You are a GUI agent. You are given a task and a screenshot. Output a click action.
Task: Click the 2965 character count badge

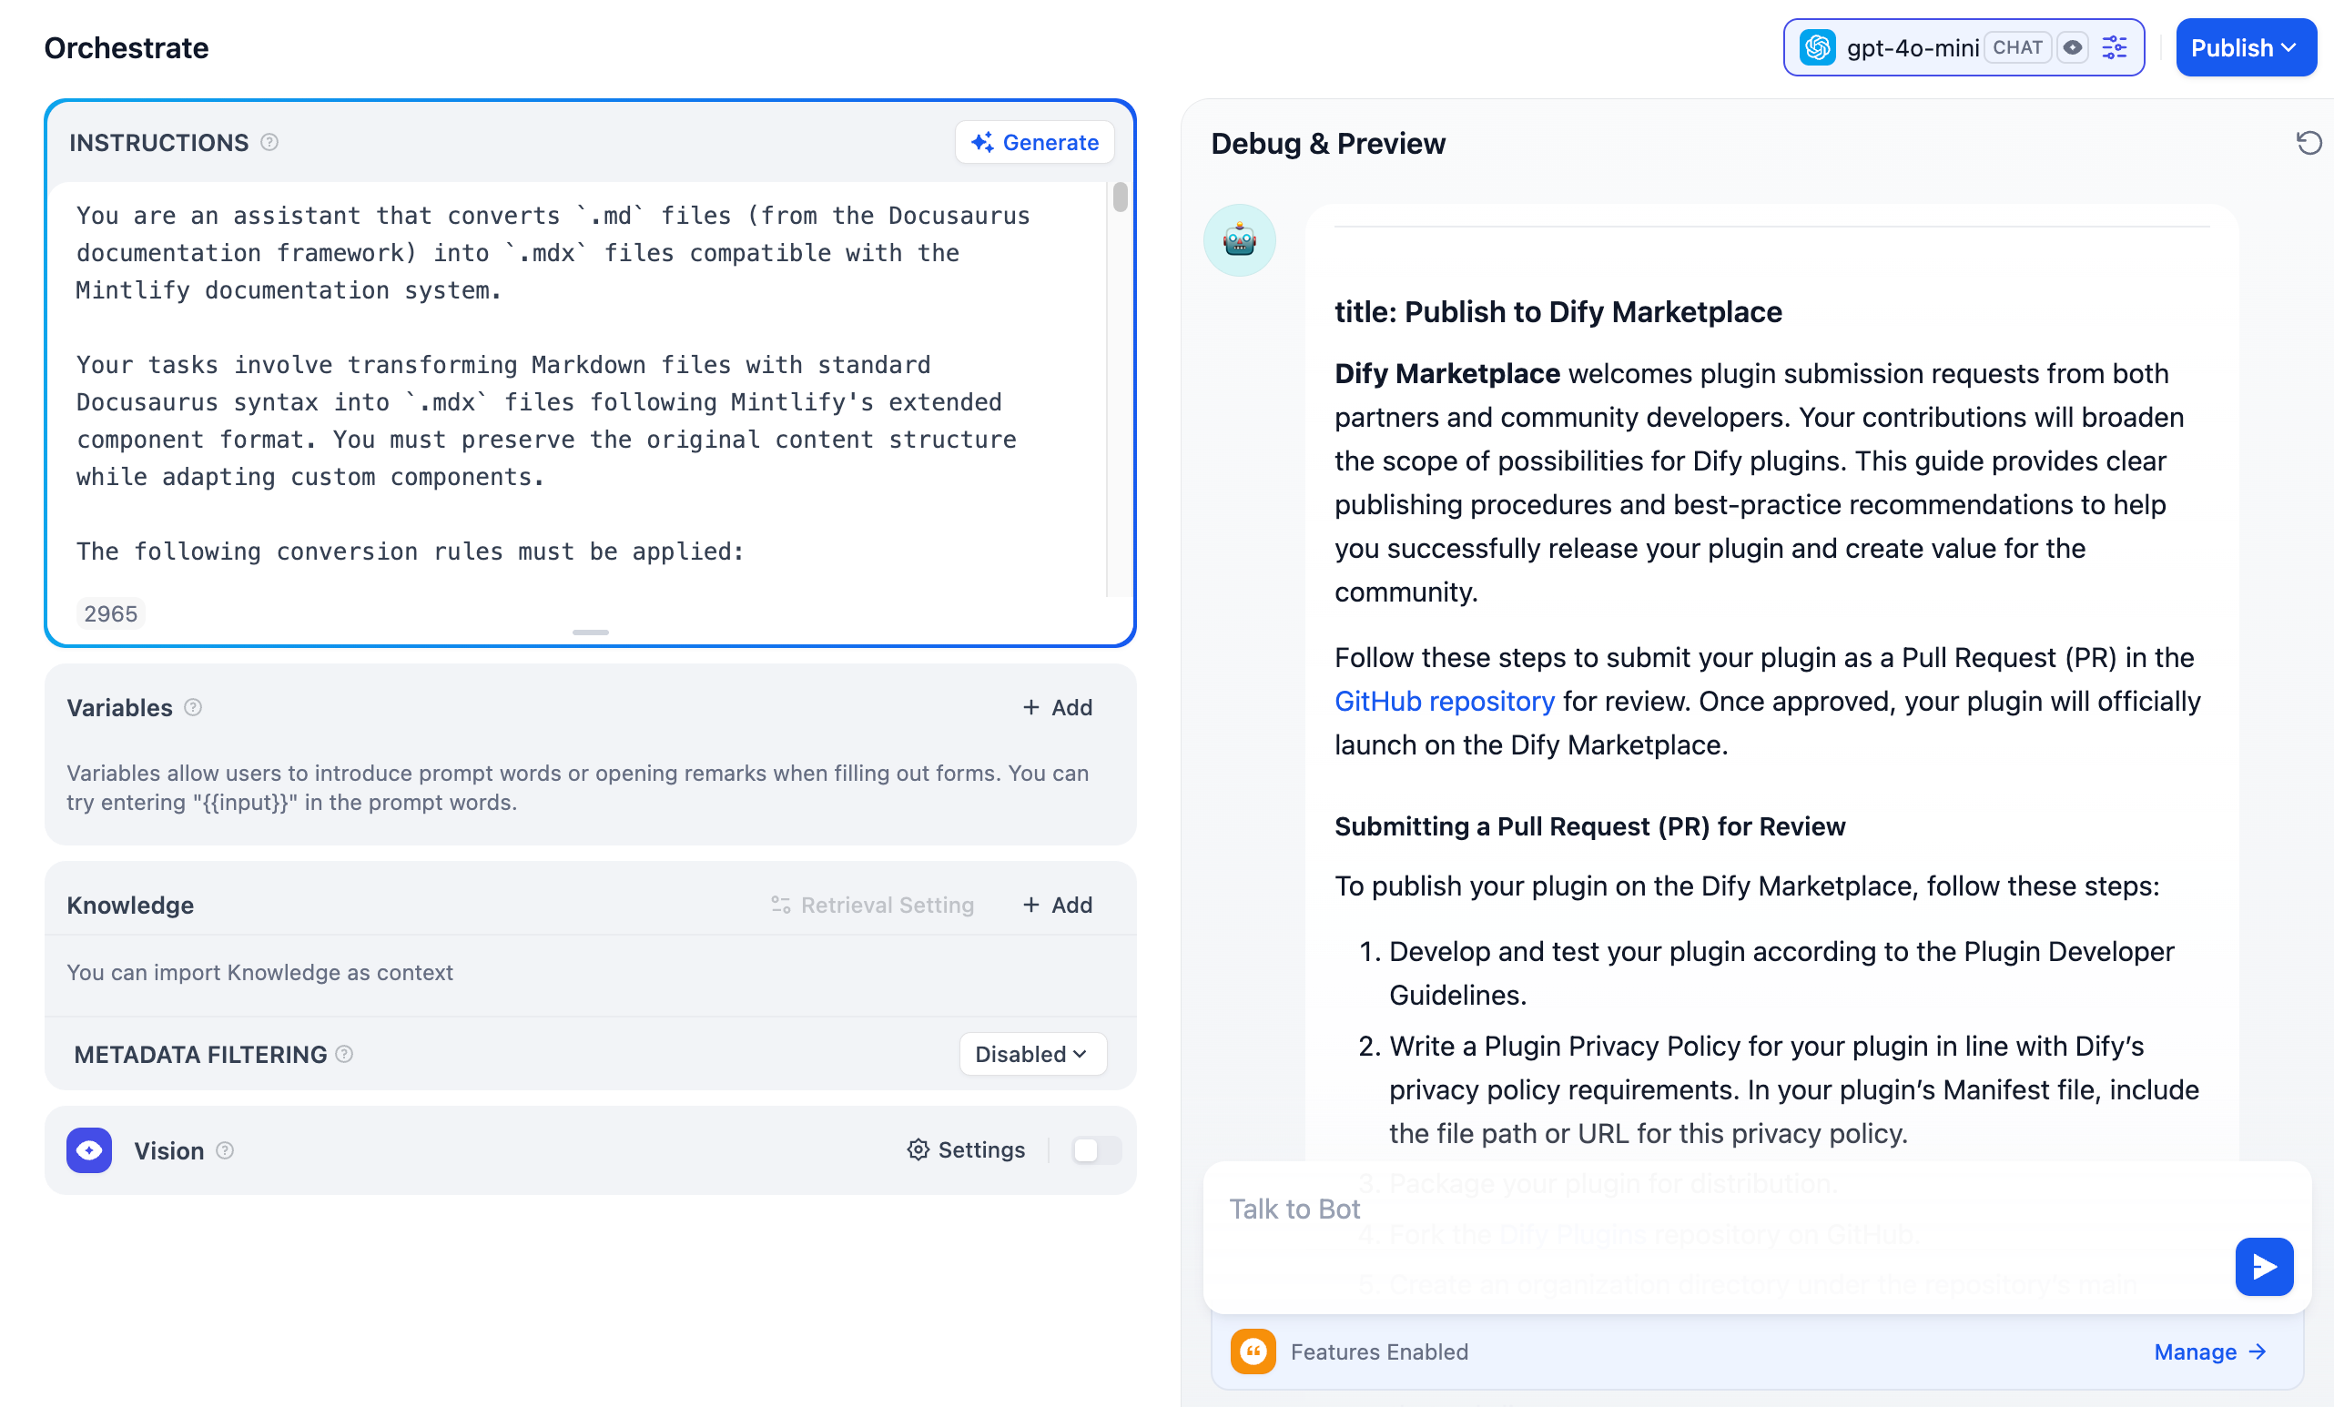[110, 613]
